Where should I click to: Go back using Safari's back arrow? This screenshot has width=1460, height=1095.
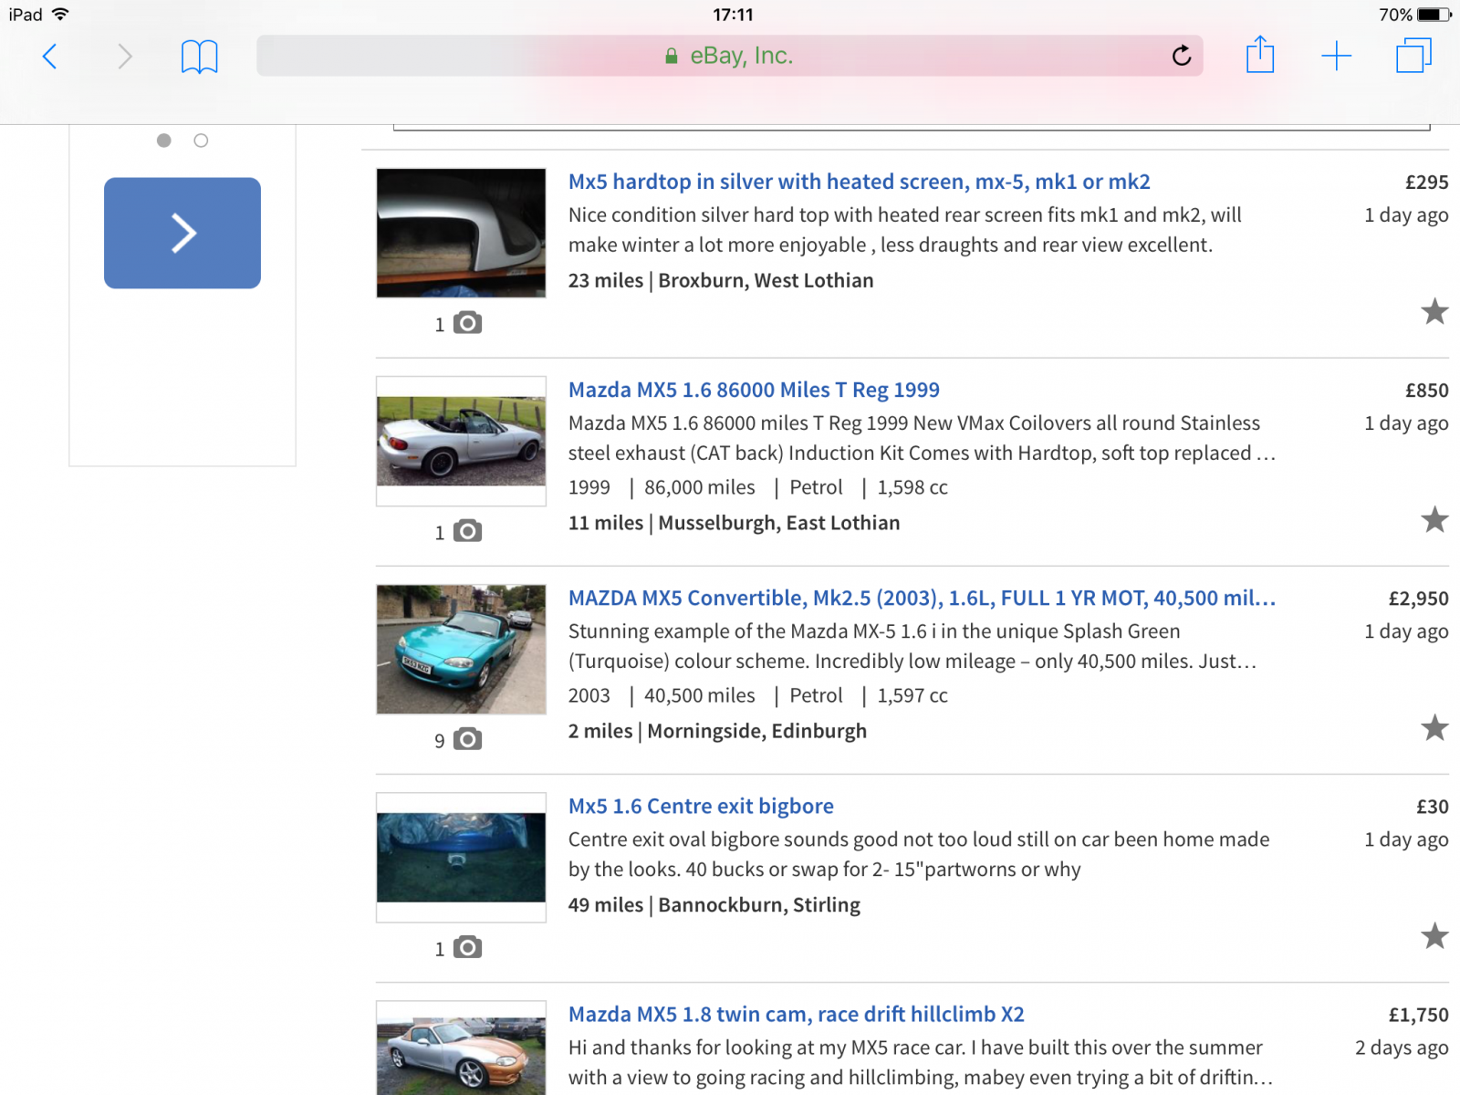50,57
